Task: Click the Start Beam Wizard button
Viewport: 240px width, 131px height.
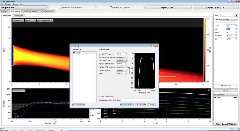Action: (226, 124)
